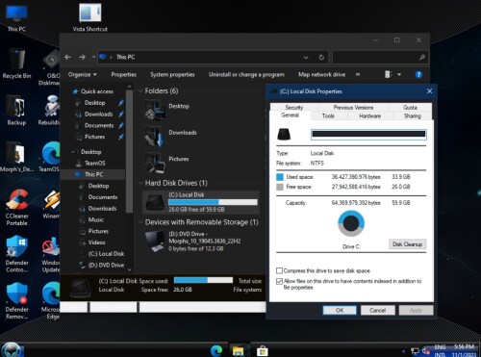Click the navigation pane scrollbar
This screenshot has height=357, width=481.
tap(130, 151)
